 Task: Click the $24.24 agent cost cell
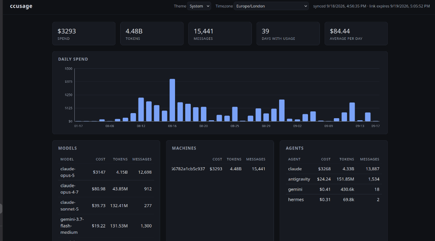point(324,179)
